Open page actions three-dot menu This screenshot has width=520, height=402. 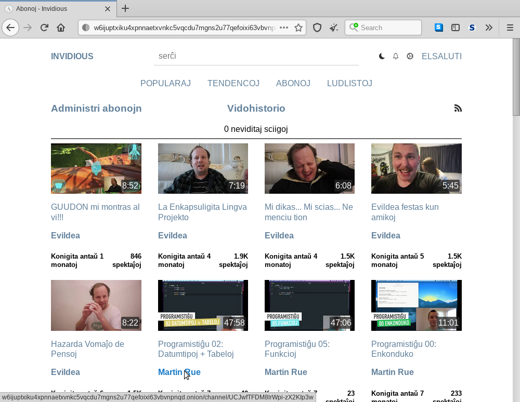pyautogui.click(x=284, y=28)
